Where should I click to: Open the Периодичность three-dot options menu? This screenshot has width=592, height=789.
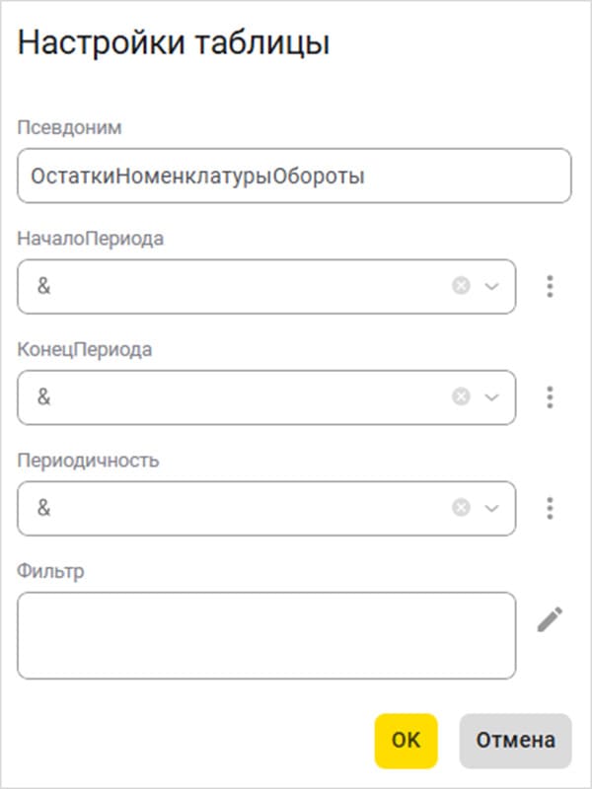tap(550, 508)
